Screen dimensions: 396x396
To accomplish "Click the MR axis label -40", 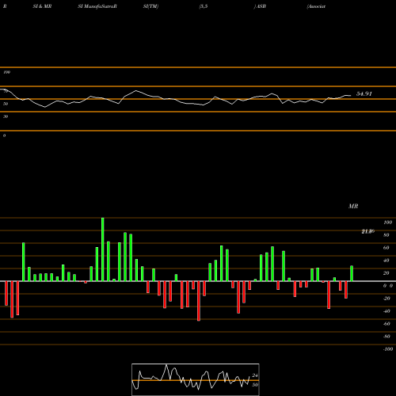I will 386,311.
